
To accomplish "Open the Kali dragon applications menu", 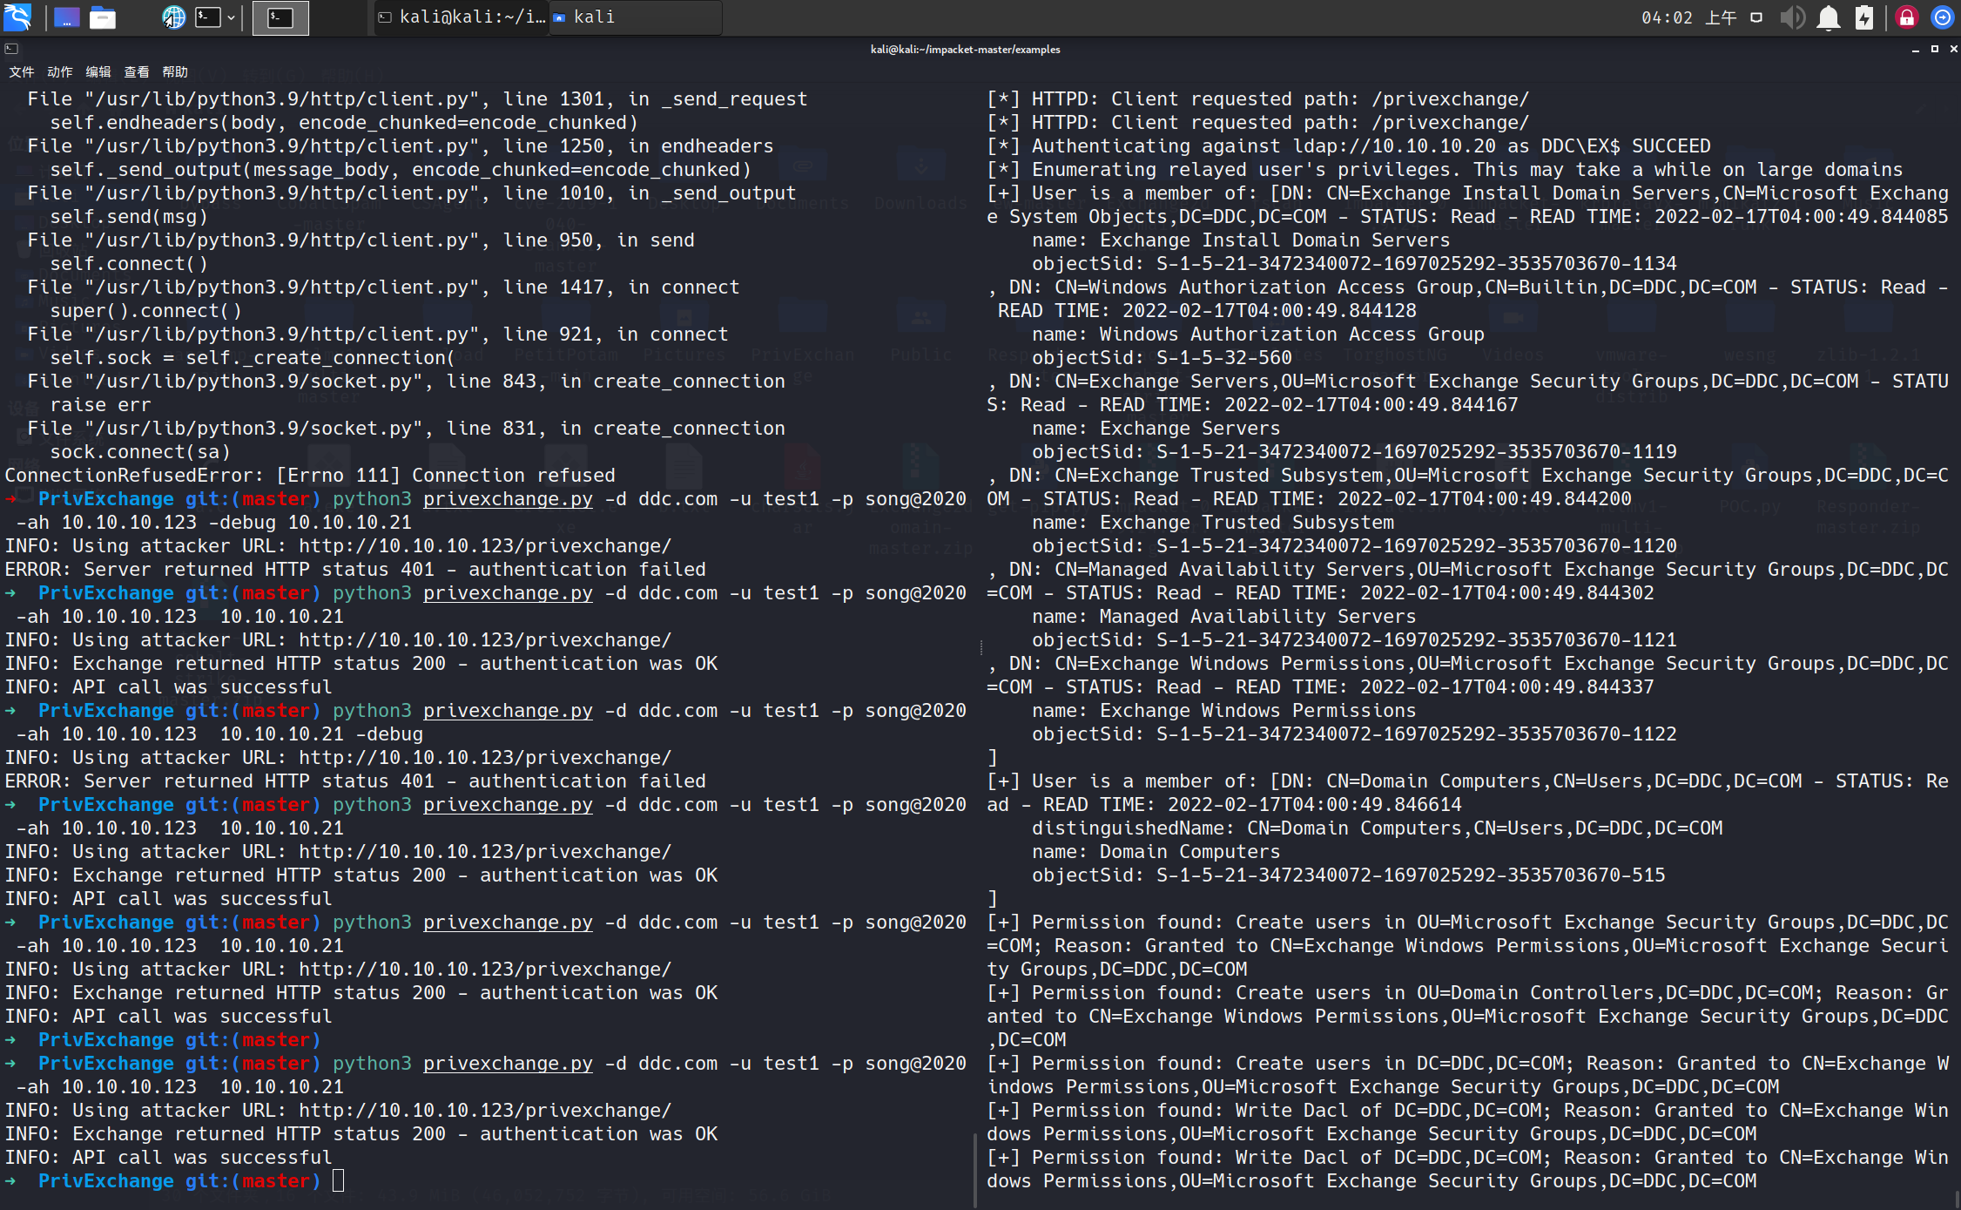I will coord(17,17).
